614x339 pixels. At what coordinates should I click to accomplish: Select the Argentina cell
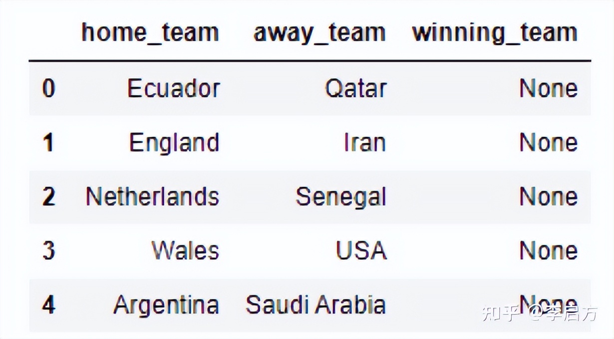coord(166,305)
